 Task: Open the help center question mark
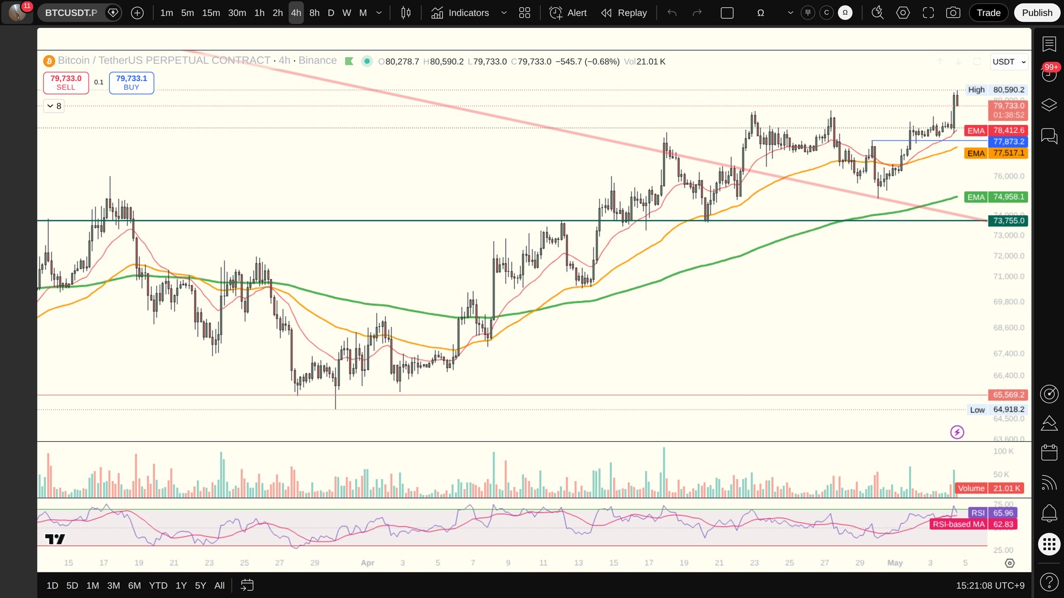point(1049,583)
